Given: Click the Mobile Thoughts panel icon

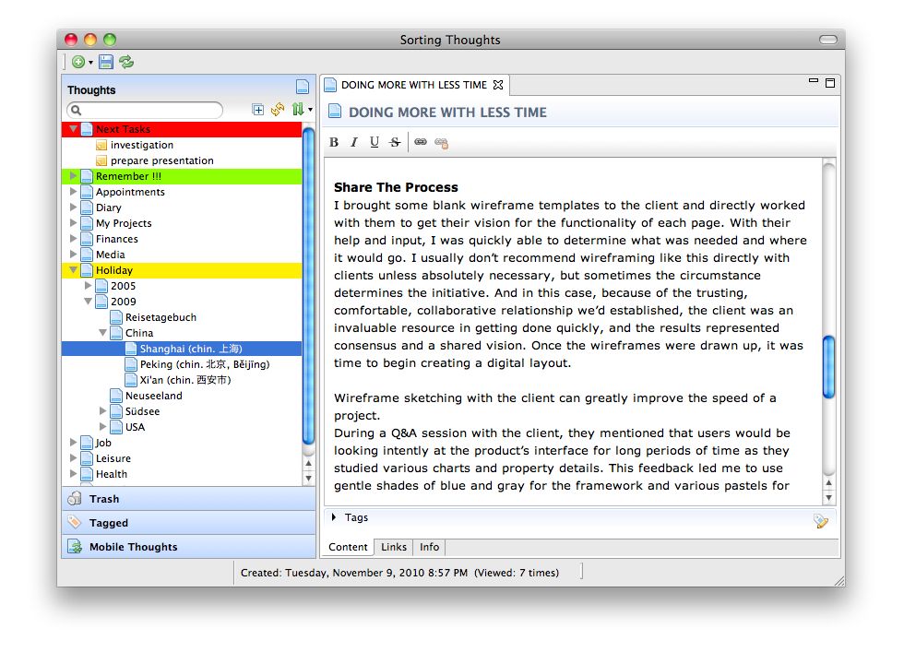Looking at the screenshot, I should 75,546.
